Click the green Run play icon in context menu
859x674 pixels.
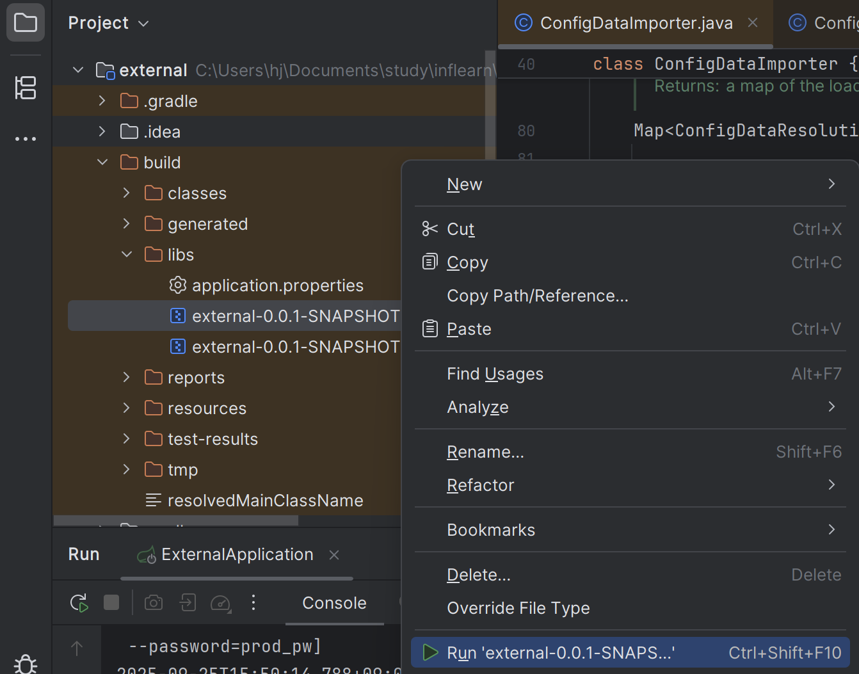pos(430,652)
